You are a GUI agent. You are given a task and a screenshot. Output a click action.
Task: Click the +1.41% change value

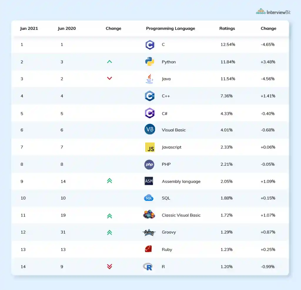[268, 96]
